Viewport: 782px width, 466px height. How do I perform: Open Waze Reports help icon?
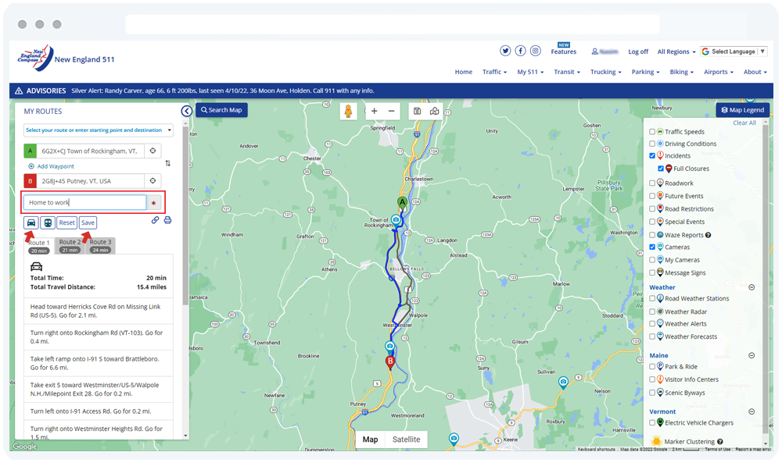[708, 235]
